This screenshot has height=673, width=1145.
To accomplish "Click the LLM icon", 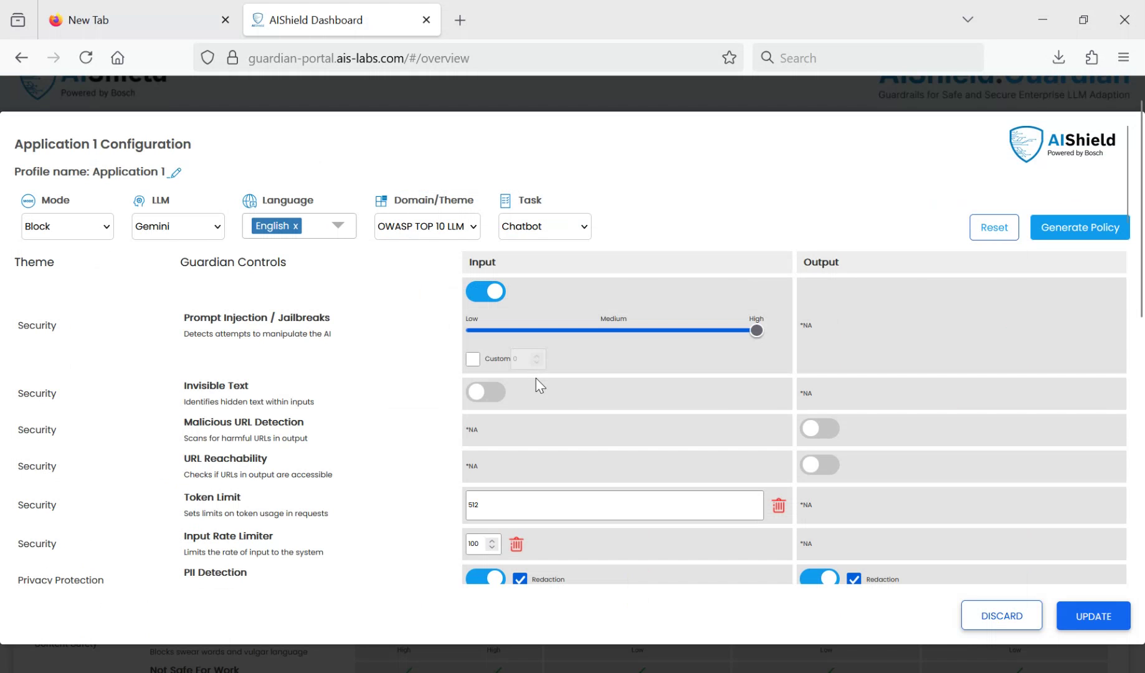I will click(x=138, y=201).
